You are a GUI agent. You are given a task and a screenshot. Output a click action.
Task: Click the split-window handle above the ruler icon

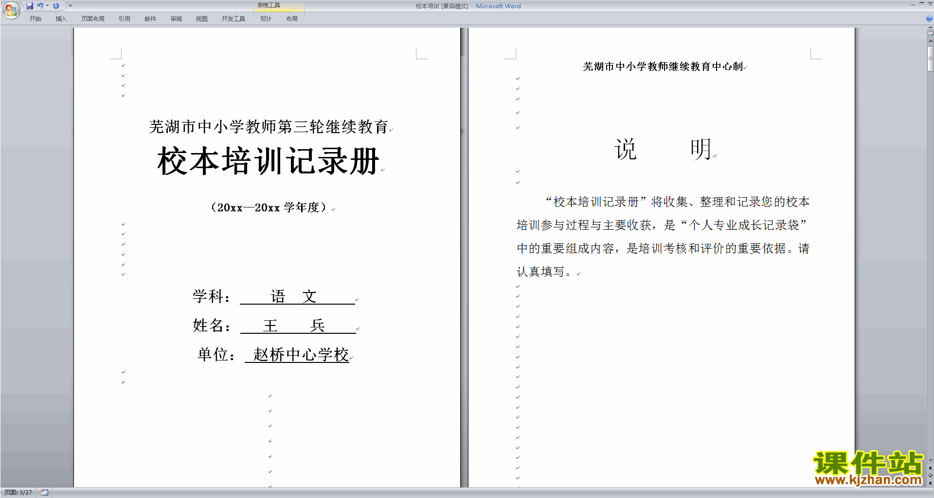[930, 28]
